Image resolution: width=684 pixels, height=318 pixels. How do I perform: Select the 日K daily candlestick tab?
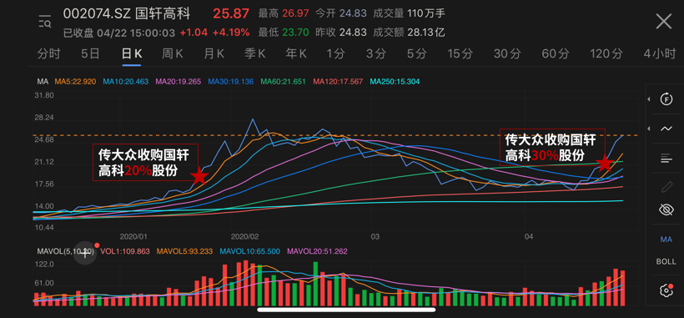(x=132, y=53)
